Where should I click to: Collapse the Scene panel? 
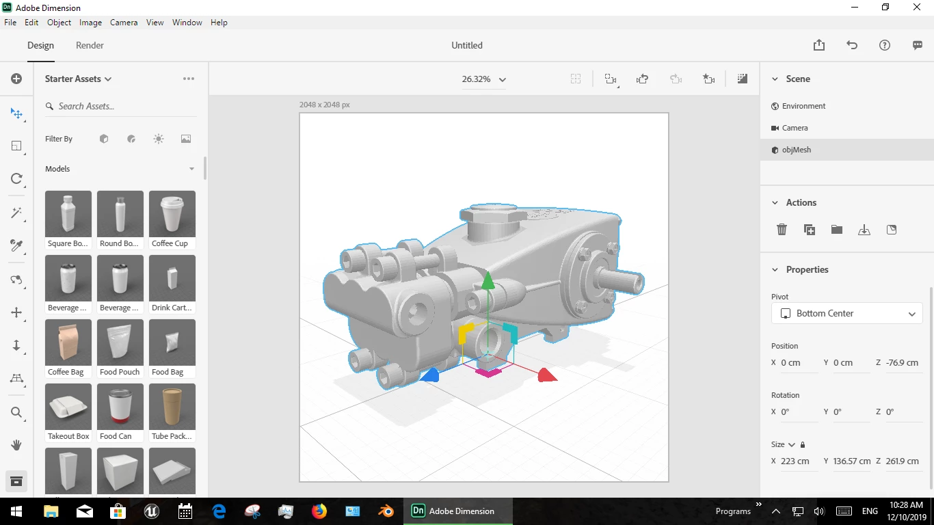pyautogui.click(x=775, y=79)
